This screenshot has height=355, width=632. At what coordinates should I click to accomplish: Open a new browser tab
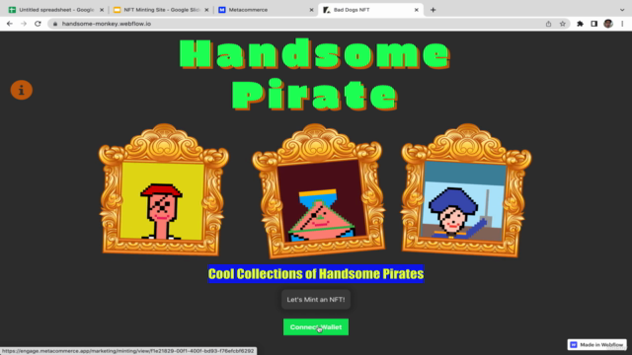coord(433,10)
